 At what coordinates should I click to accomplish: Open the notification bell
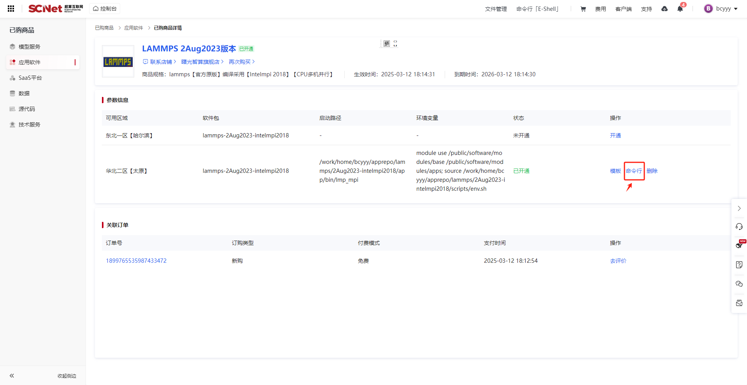(680, 9)
